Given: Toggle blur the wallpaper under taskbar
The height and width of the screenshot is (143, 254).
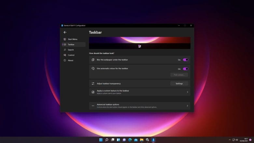Looking at the screenshot, I should (x=185, y=60).
